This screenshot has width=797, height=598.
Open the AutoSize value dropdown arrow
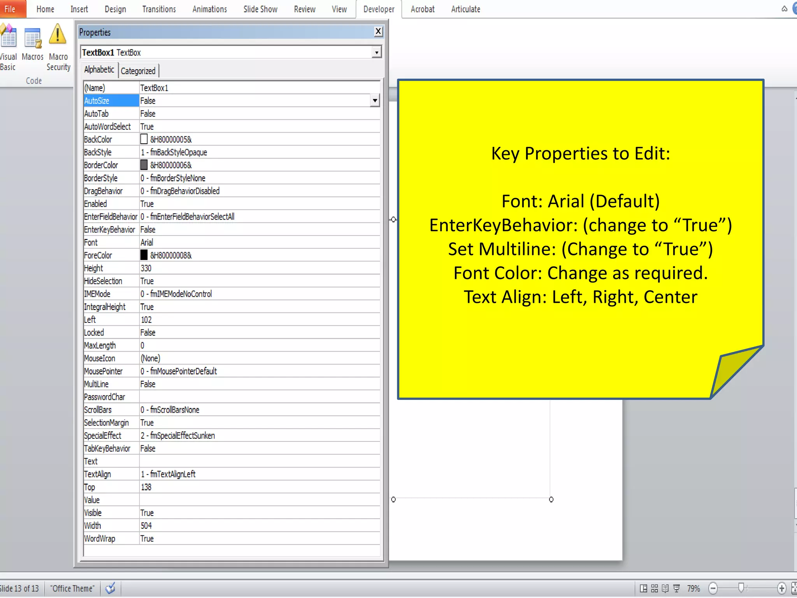375,100
